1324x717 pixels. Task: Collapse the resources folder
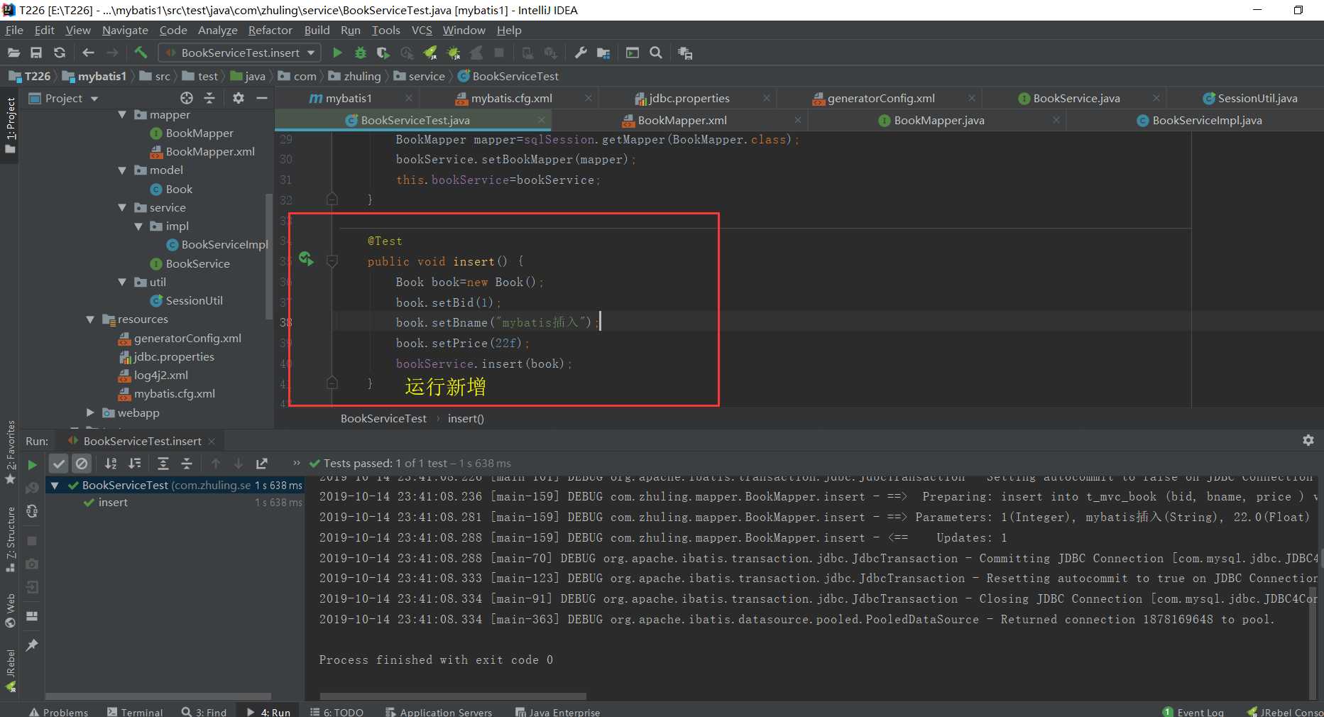(x=90, y=319)
